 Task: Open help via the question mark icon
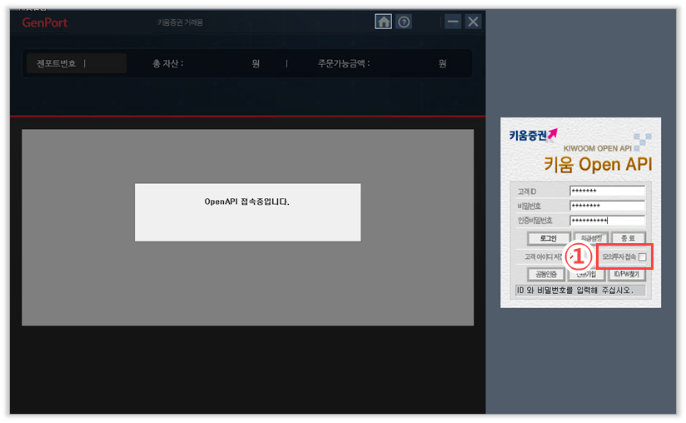[x=405, y=22]
